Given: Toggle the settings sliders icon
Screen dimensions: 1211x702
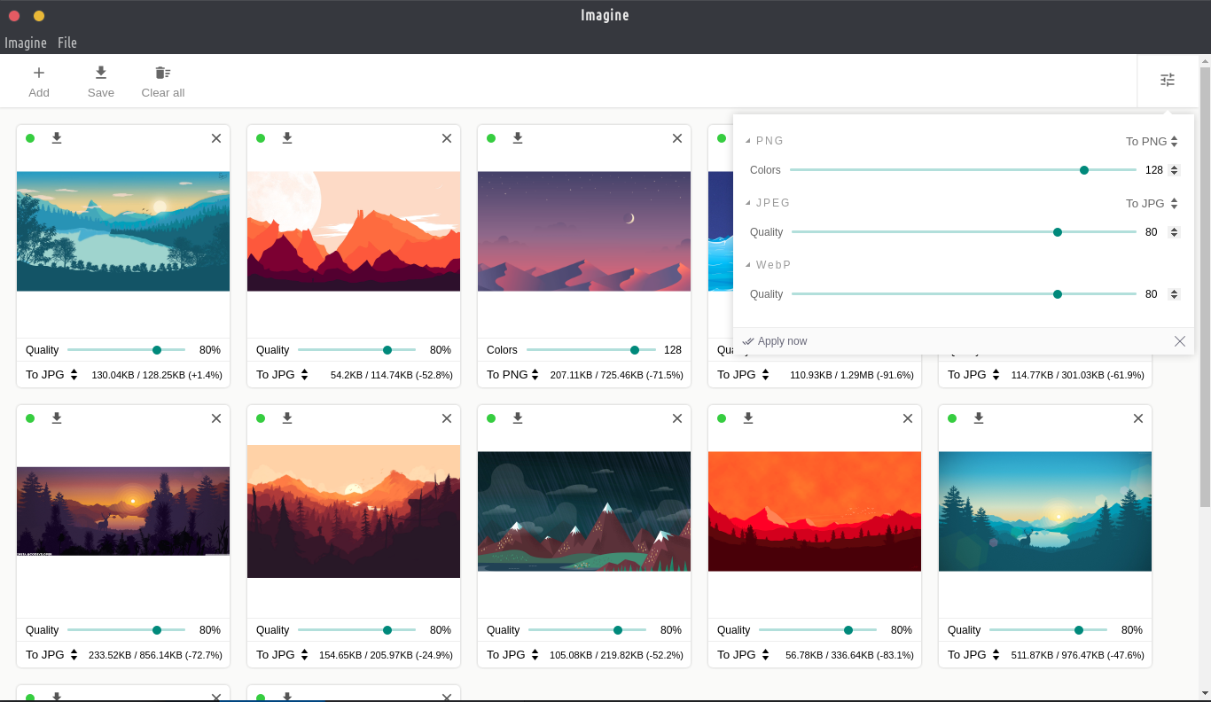Looking at the screenshot, I should click(1168, 80).
